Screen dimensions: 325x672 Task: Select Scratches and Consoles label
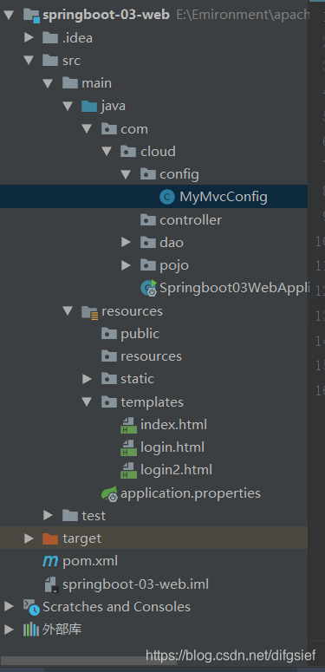pos(116,606)
